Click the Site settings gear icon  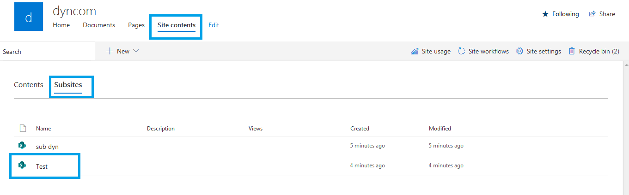point(519,51)
